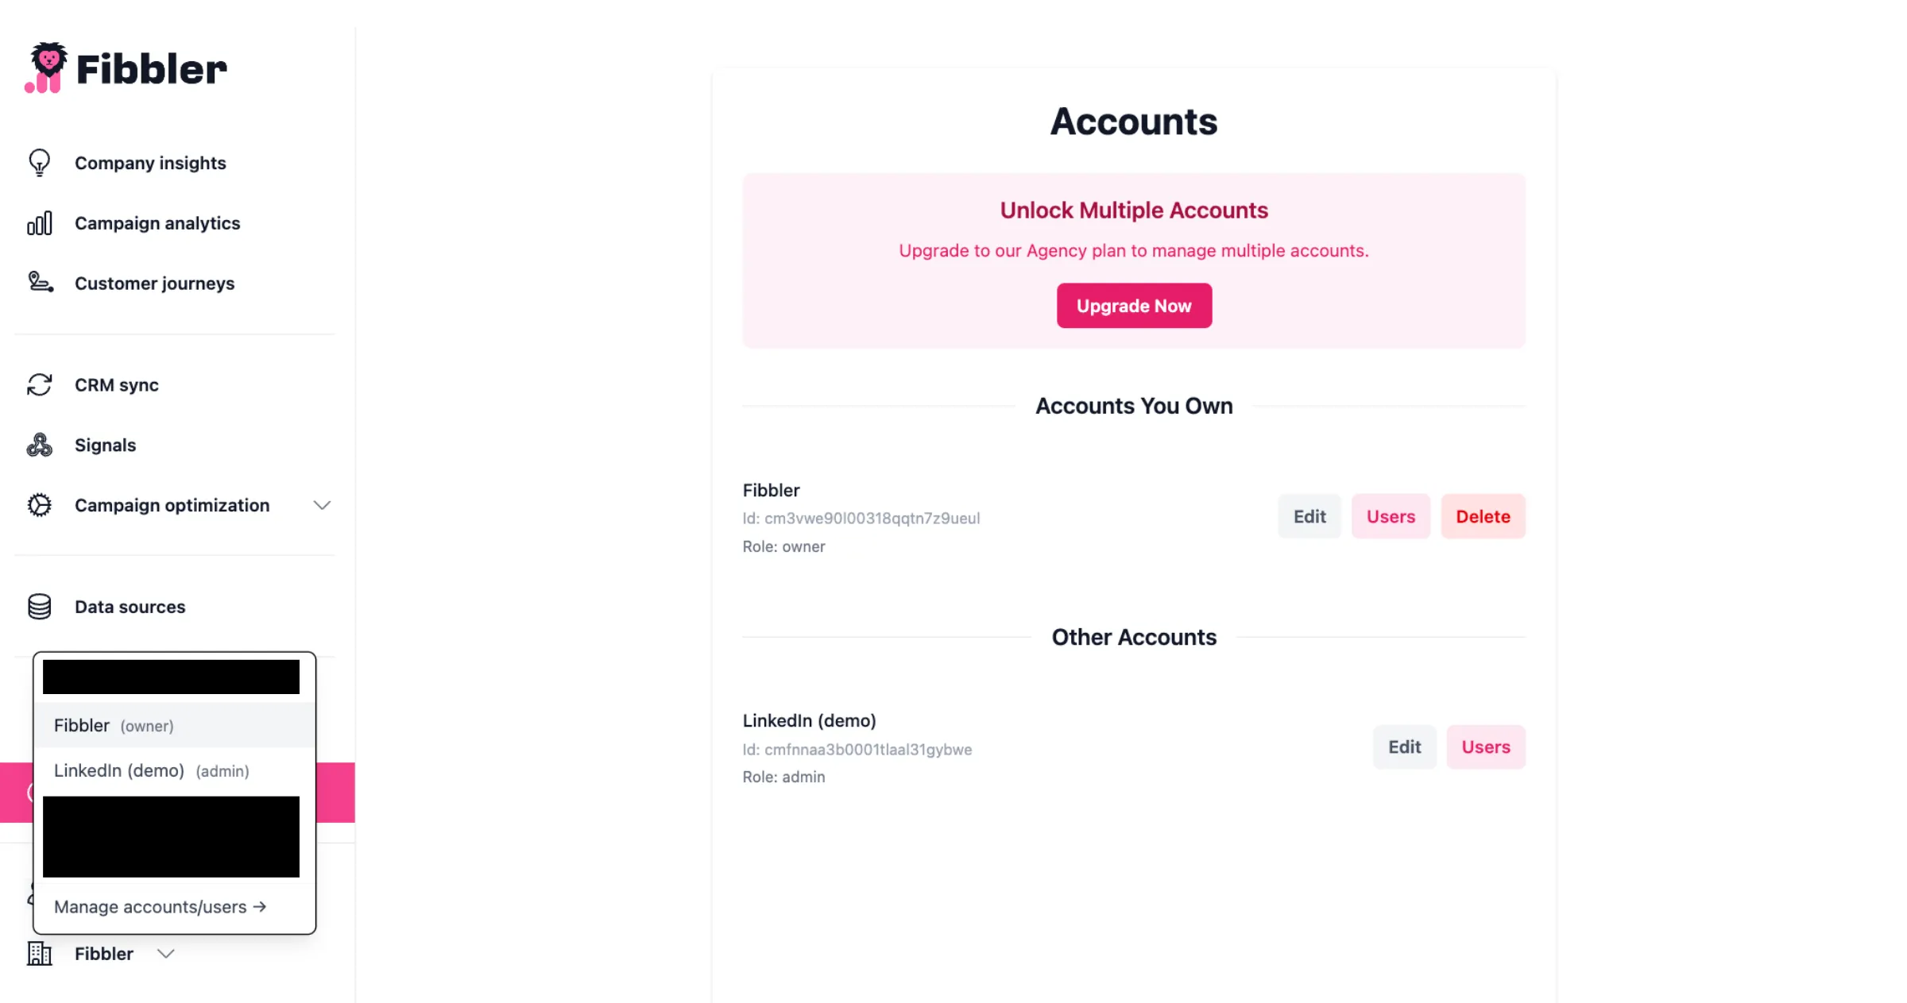Open Campaign analytics via bar chart icon
1907x1003 pixels.
39,223
